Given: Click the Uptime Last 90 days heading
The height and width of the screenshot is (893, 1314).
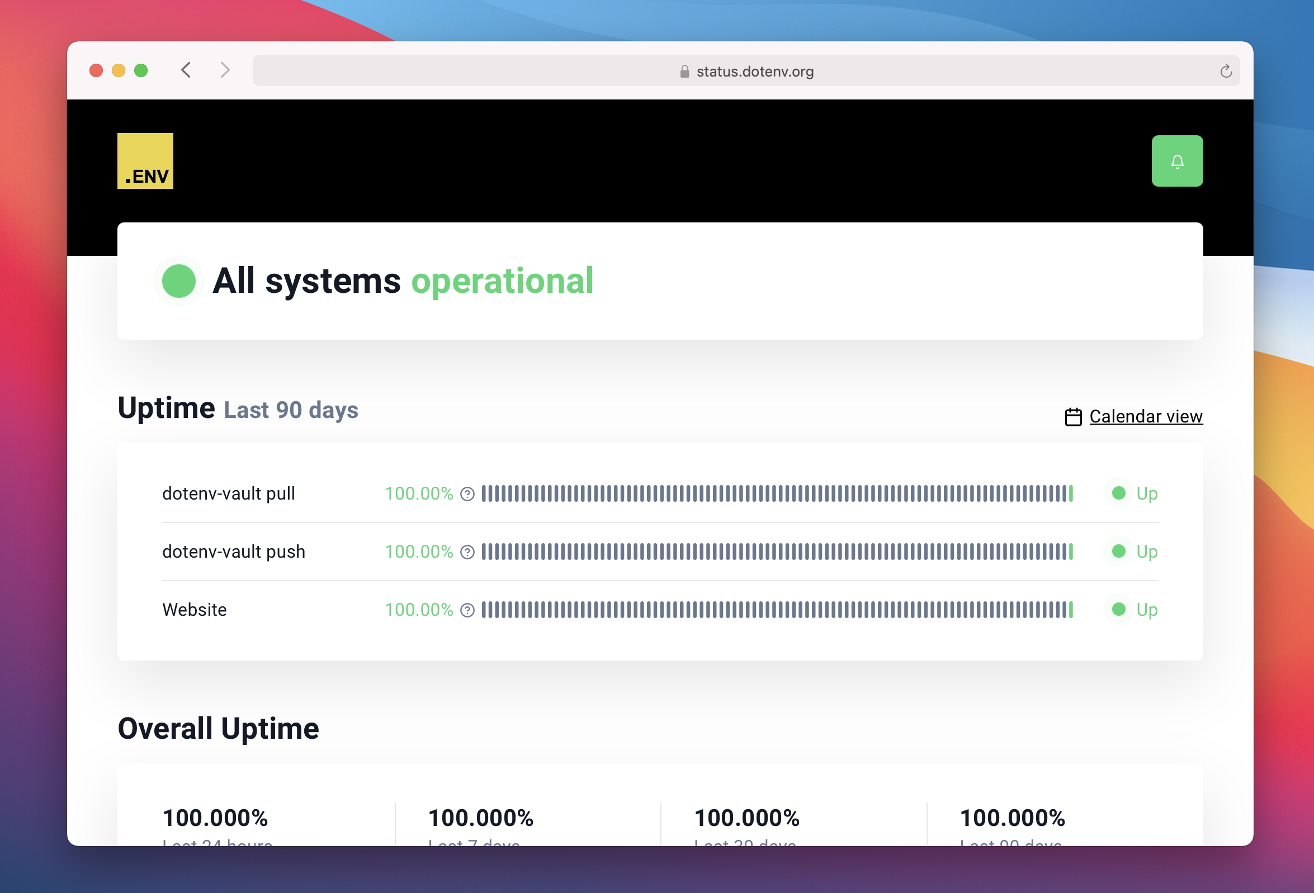Looking at the screenshot, I should point(238,408).
